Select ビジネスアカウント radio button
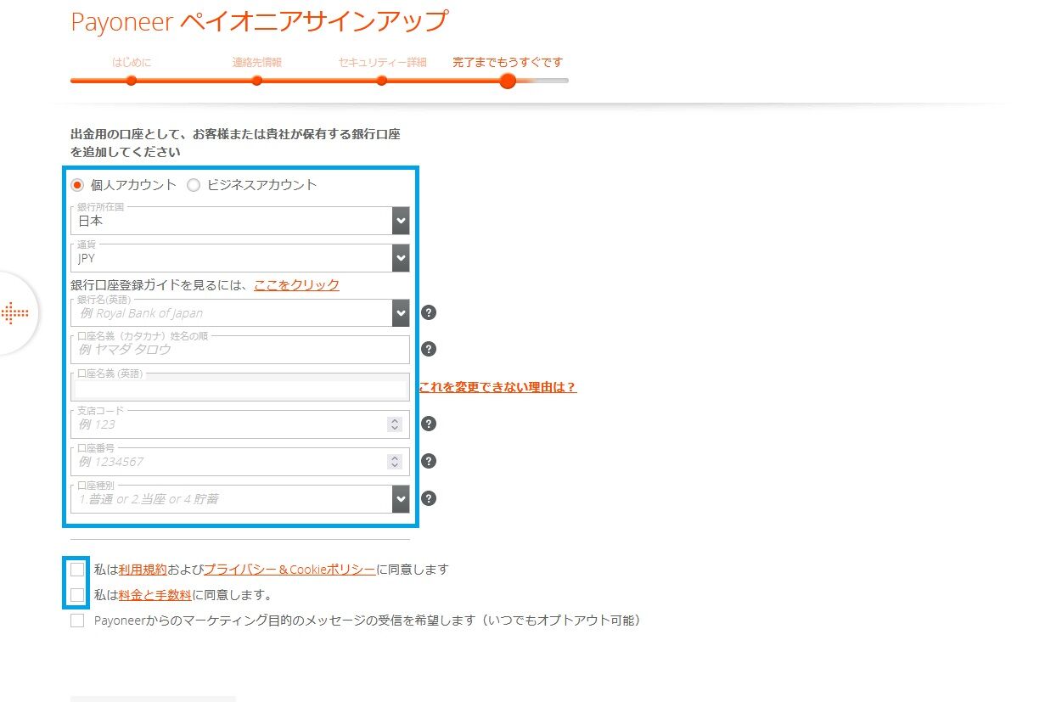 coord(194,185)
